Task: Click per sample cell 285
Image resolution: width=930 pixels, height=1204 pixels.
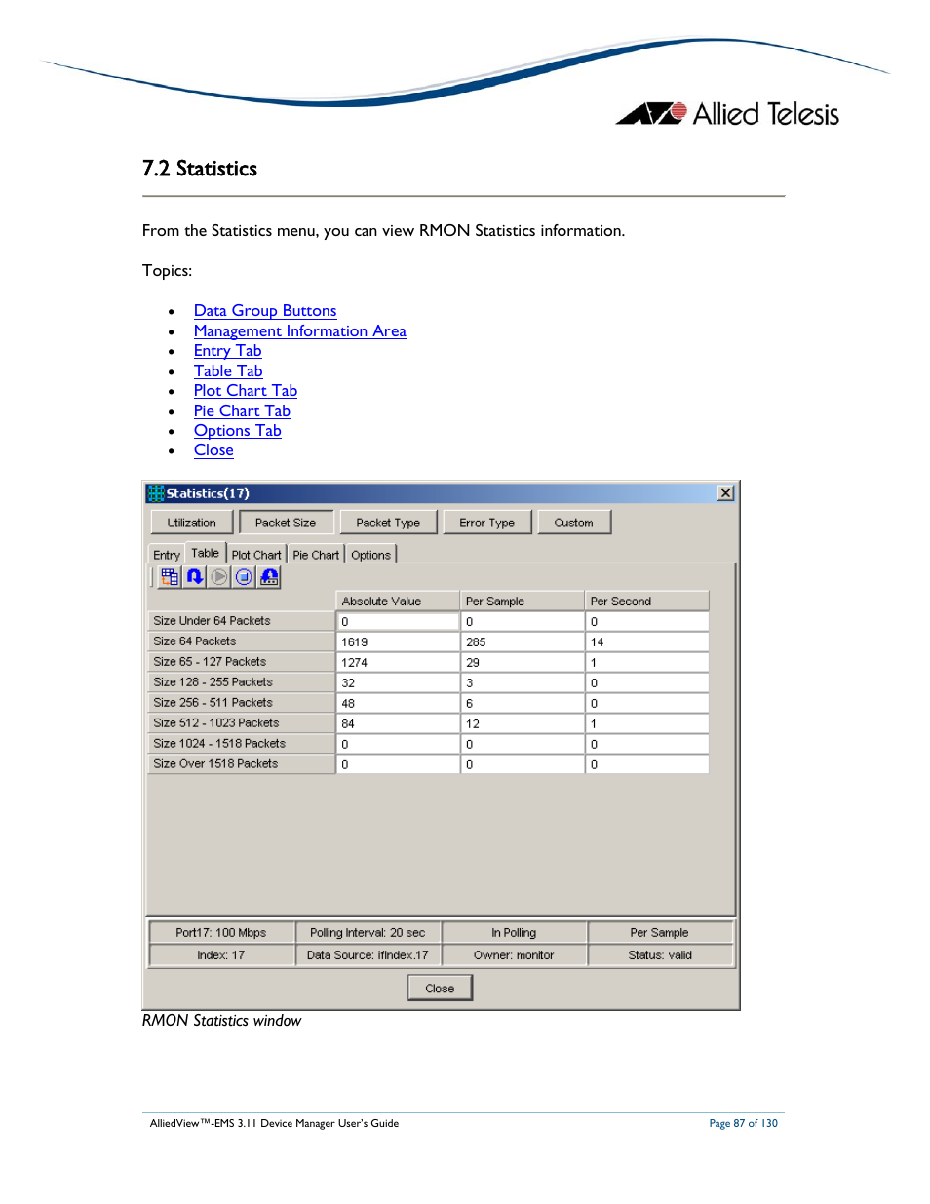Action: click(x=522, y=642)
